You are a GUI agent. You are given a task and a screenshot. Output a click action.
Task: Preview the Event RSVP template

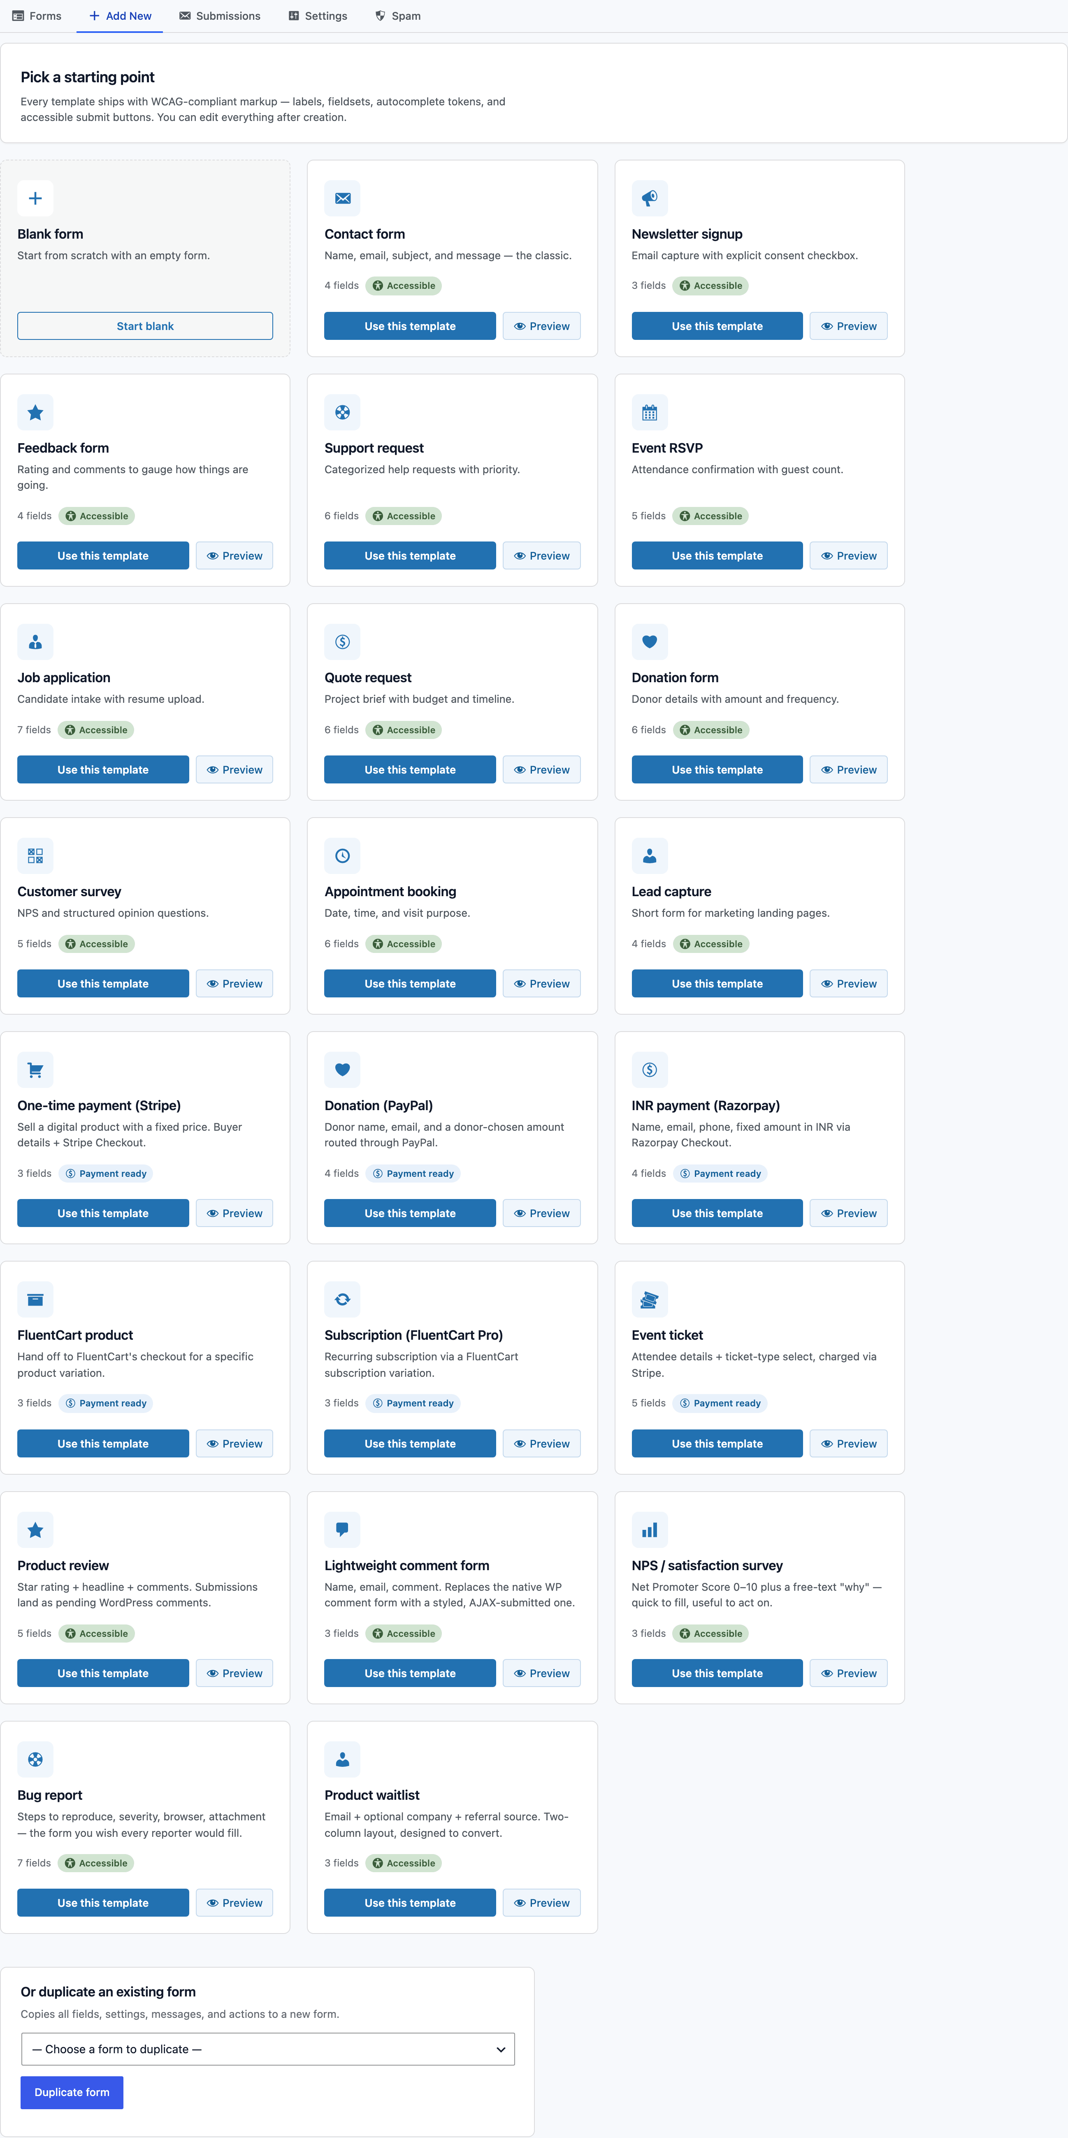click(848, 555)
